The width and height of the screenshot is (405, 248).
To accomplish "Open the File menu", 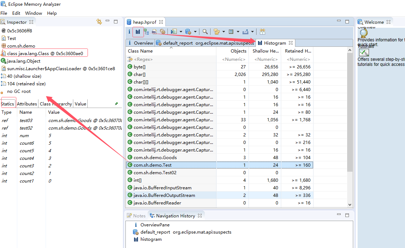I will click(x=4, y=13).
